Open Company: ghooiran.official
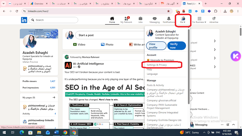Viewport: 242px width, 136px height. tap(161, 100)
